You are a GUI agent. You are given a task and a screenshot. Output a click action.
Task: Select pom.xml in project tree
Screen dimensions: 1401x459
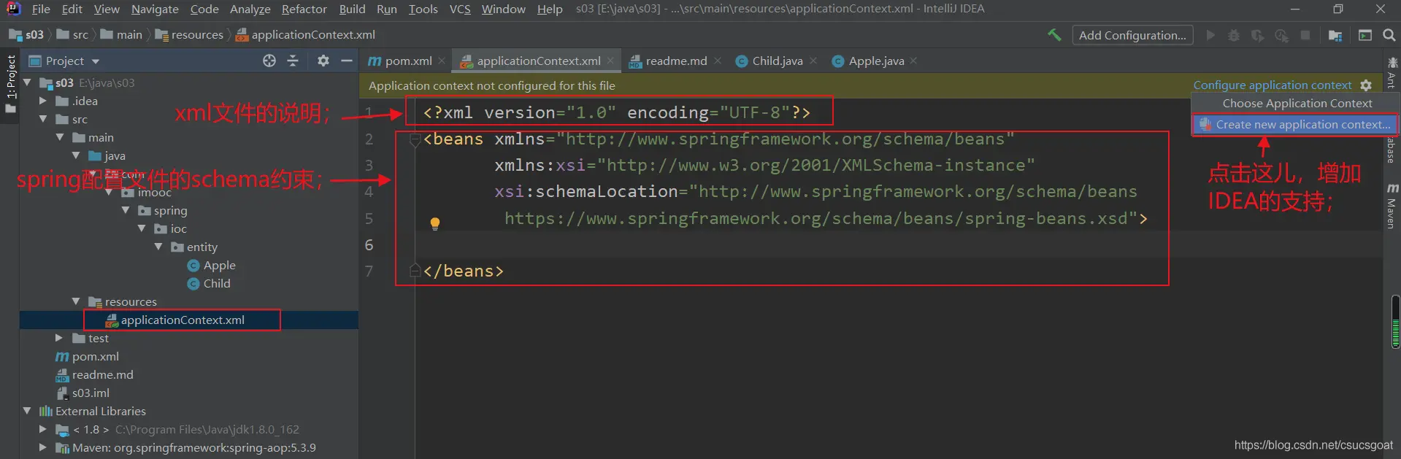pyautogui.click(x=88, y=356)
